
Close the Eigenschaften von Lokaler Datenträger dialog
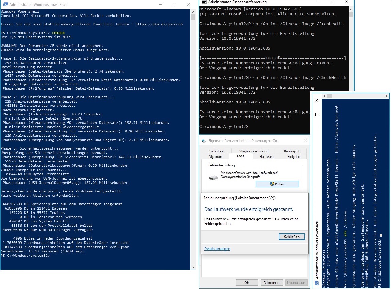click(305, 141)
